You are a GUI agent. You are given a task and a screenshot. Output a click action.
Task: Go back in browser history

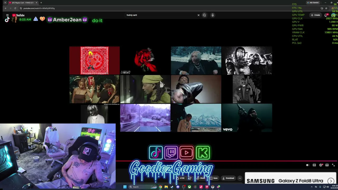click(x=6, y=8)
